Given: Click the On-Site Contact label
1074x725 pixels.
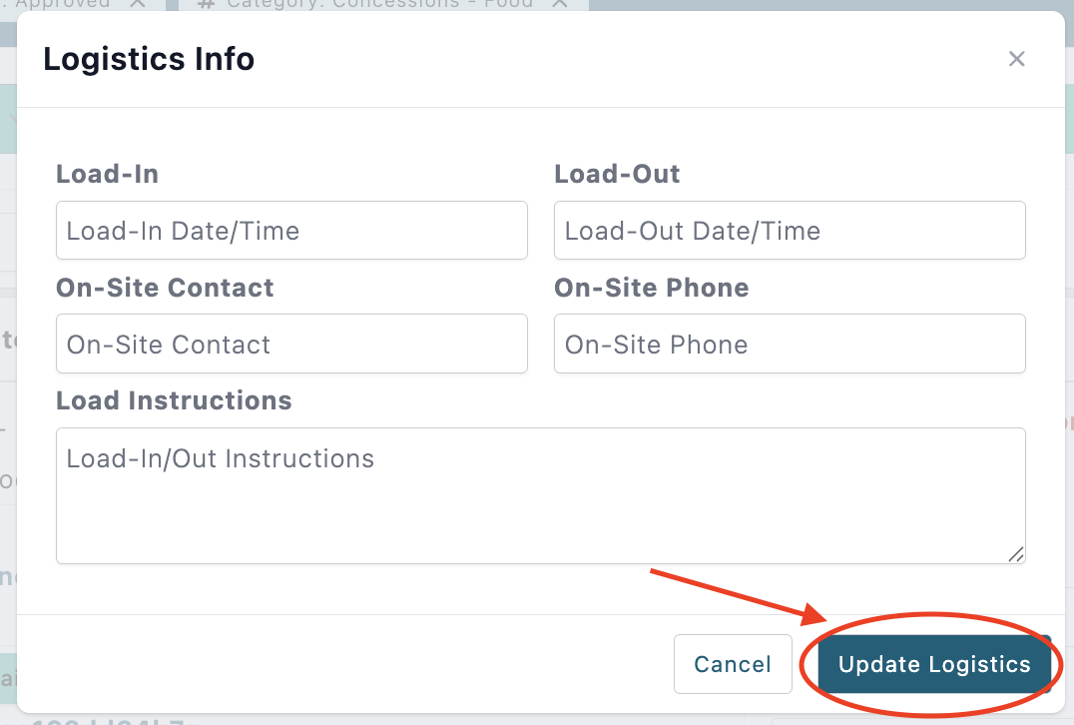Looking at the screenshot, I should [165, 288].
